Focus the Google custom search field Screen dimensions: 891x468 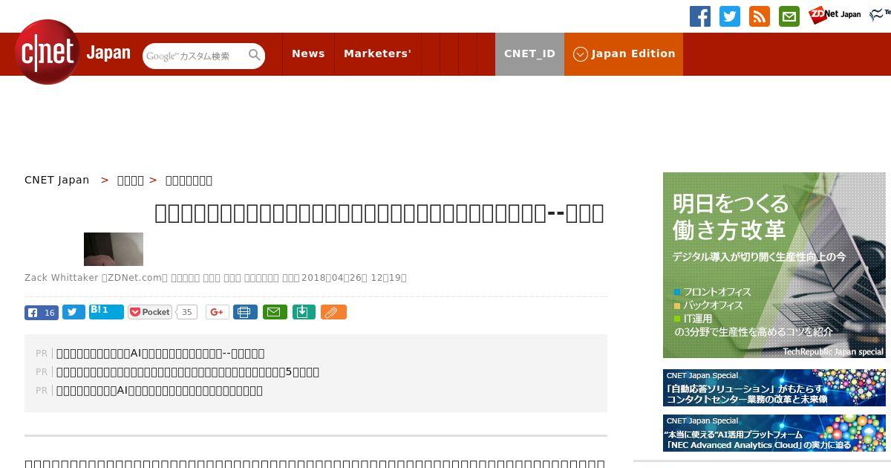click(x=195, y=56)
